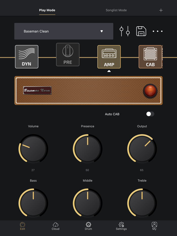This screenshot has height=236, width=177.
Task: Open the three-dots more options menu
Action: pyautogui.click(x=158, y=31)
